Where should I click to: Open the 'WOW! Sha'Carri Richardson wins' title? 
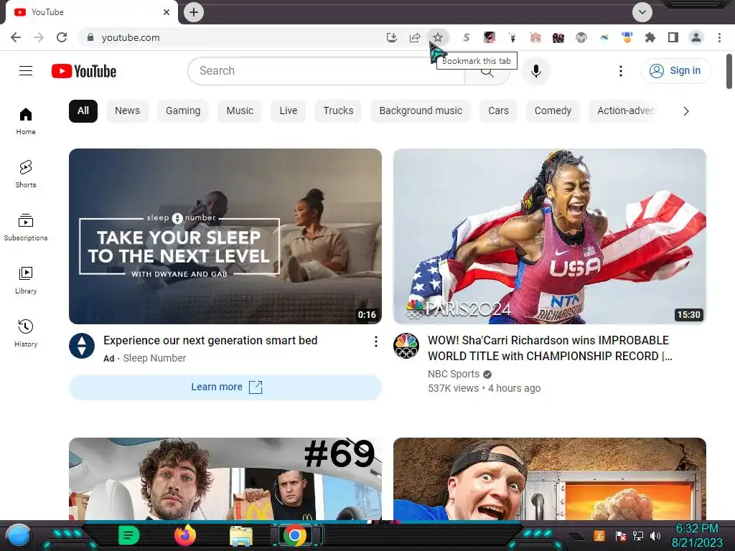tap(550, 348)
